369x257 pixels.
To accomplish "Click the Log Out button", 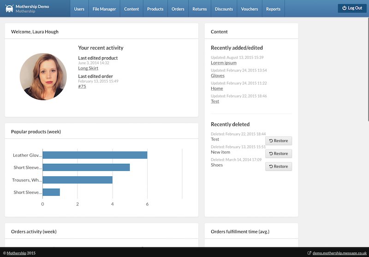I will (x=352, y=8).
